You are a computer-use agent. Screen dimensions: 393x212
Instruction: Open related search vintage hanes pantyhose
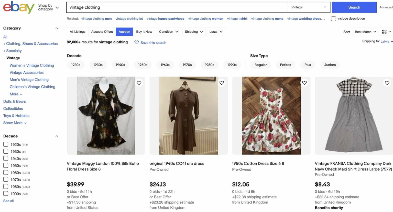tap(166, 19)
